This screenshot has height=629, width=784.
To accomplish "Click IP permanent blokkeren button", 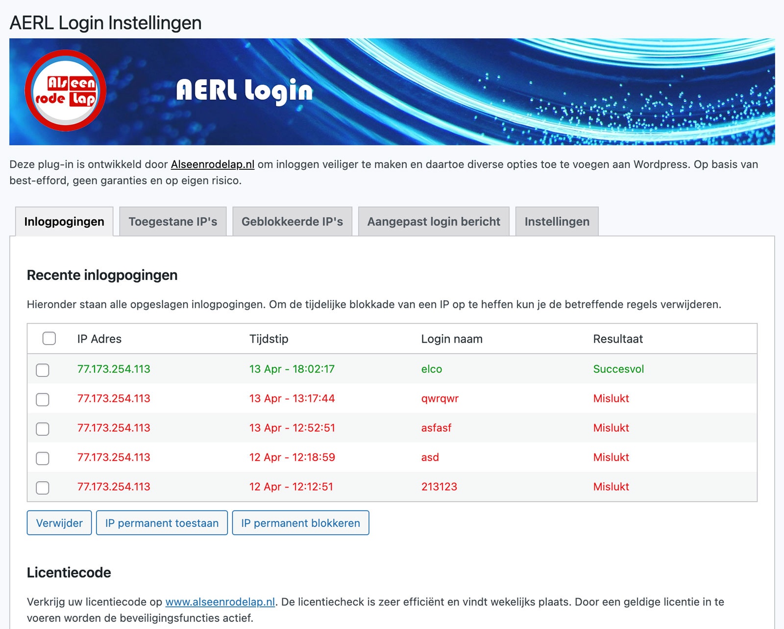I will click(300, 523).
